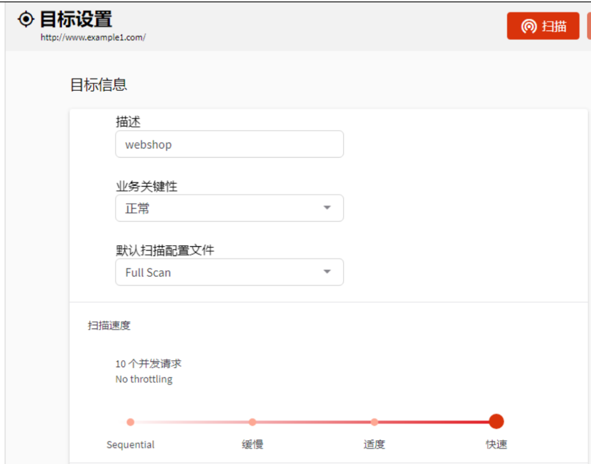Click the 快速 speed label text
This screenshot has height=464, width=591.
pyautogui.click(x=496, y=444)
